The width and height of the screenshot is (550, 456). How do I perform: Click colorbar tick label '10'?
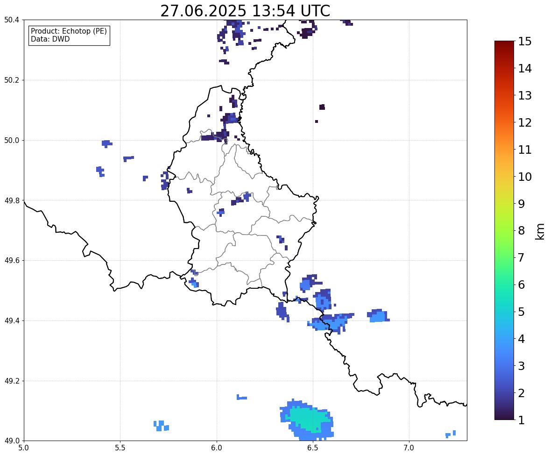525,177
